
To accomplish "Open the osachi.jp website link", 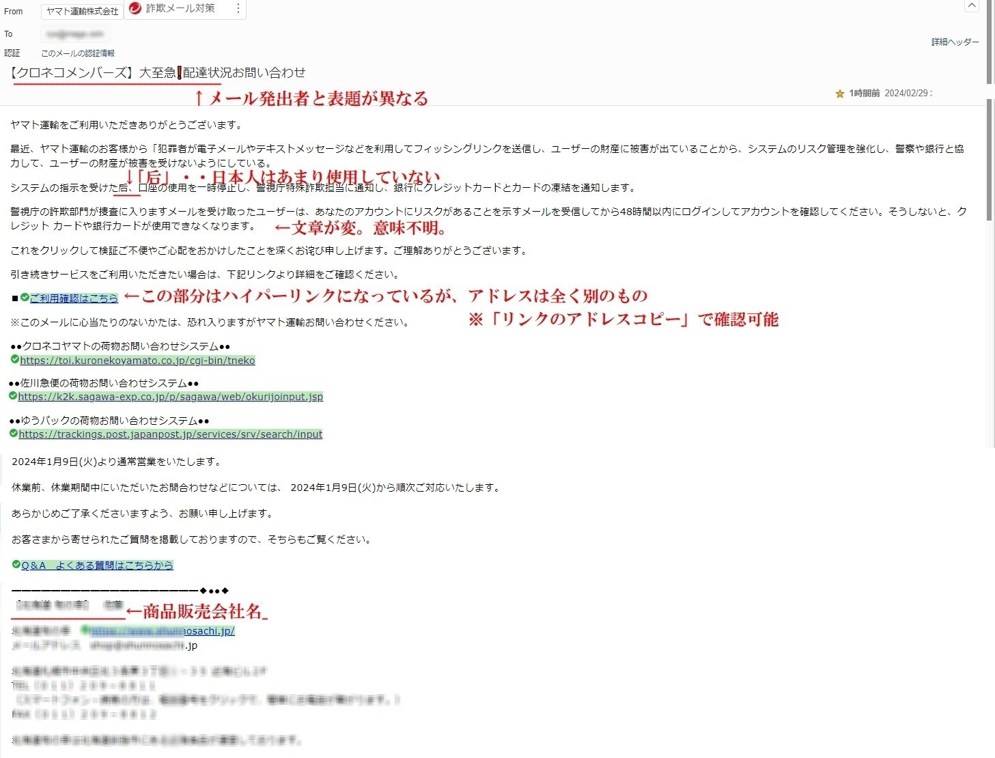I will point(163,631).
